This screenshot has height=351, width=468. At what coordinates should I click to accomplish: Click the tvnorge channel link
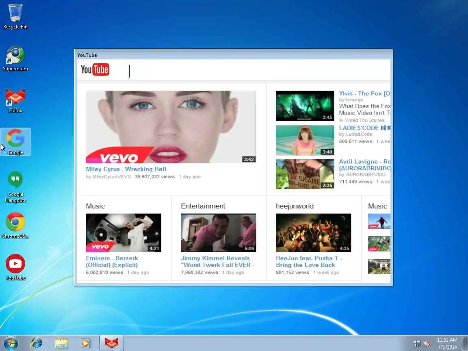pos(355,100)
